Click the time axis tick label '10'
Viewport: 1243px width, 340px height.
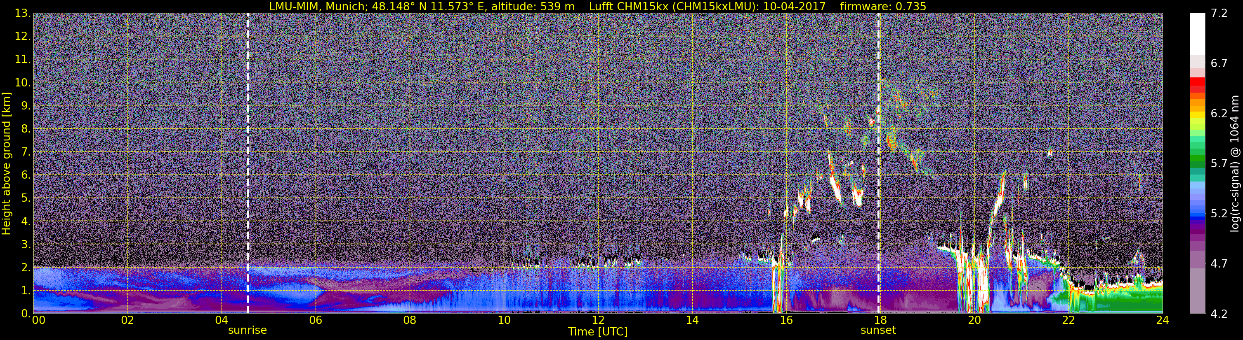504,320
